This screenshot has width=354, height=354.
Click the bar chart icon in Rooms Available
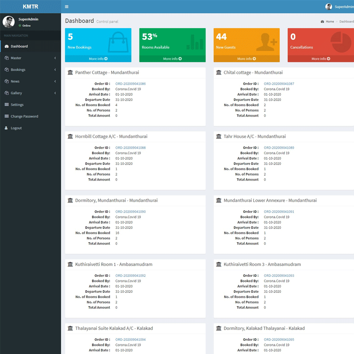(x=194, y=43)
